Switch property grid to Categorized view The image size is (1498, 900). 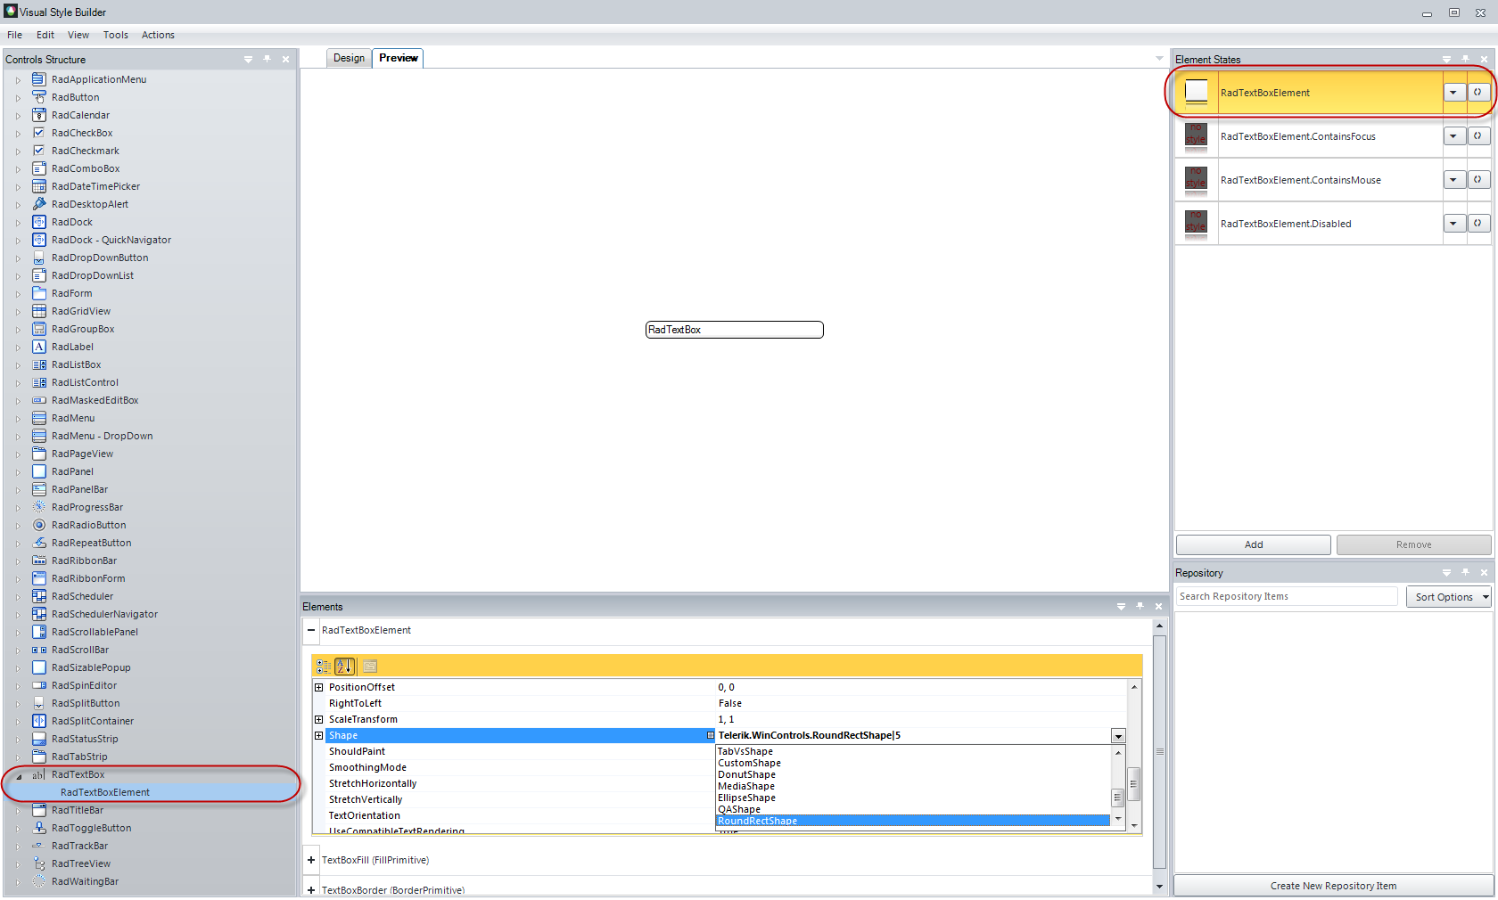pyautogui.click(x=324, y=666)
